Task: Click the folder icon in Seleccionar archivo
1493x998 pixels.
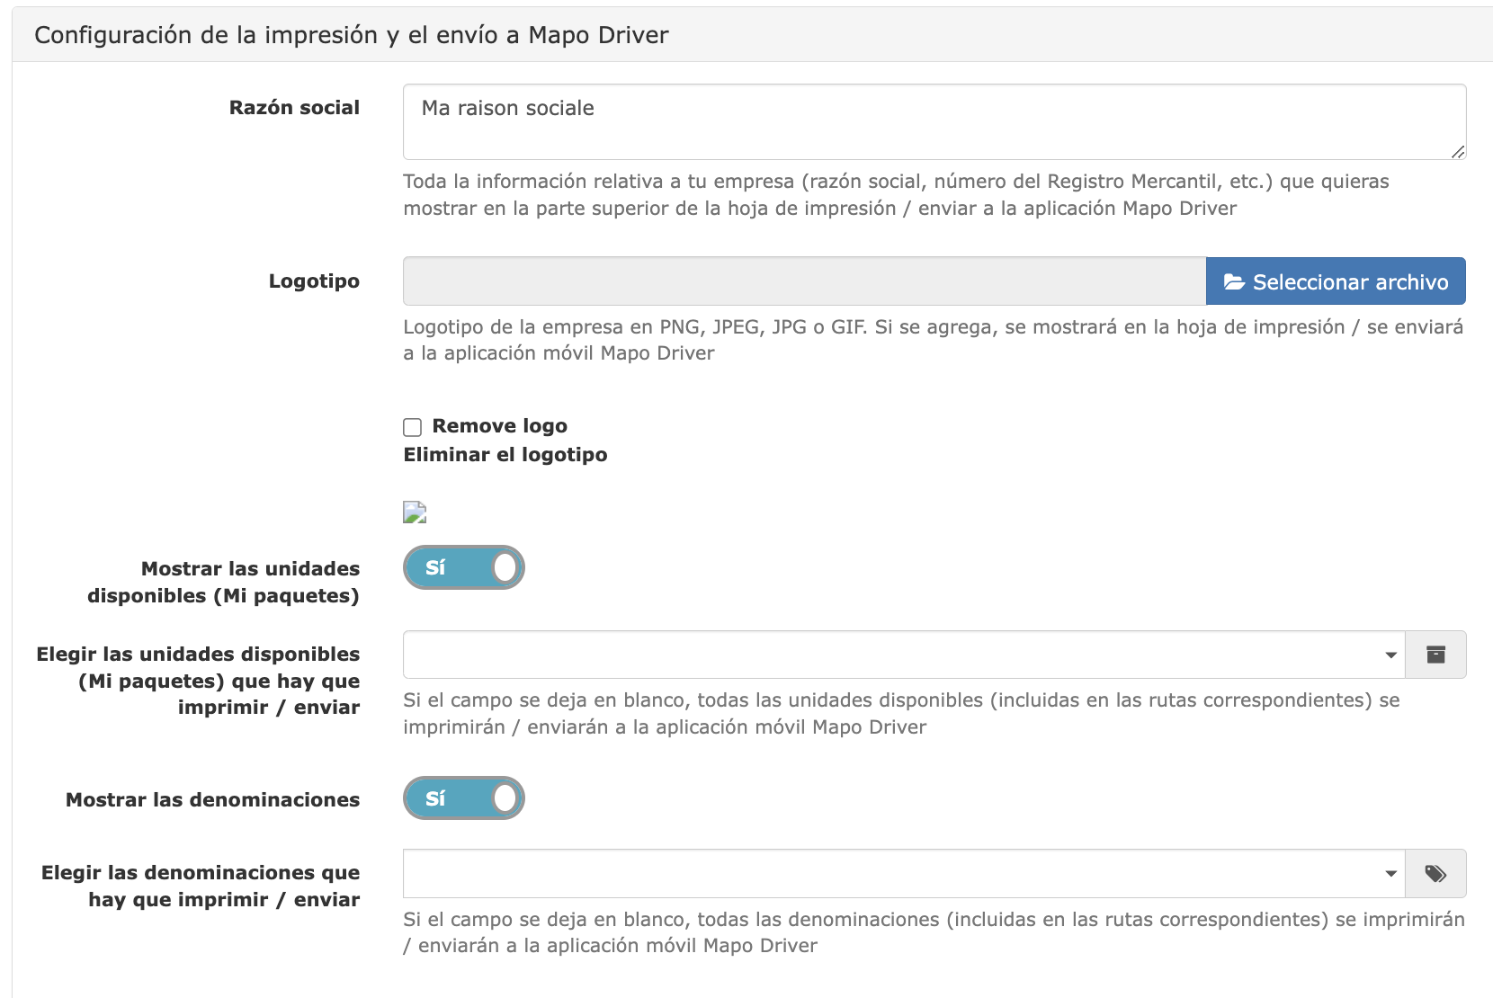Action: click(x=1234, y=282)
